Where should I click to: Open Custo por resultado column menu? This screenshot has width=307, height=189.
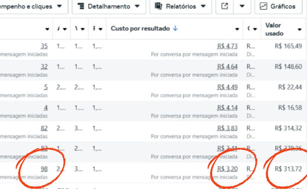point(237,29)
